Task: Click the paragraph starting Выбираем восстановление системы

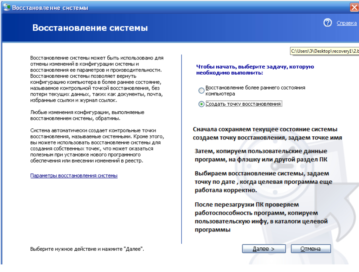Action: pyautogui.click(x=263, y=181)
